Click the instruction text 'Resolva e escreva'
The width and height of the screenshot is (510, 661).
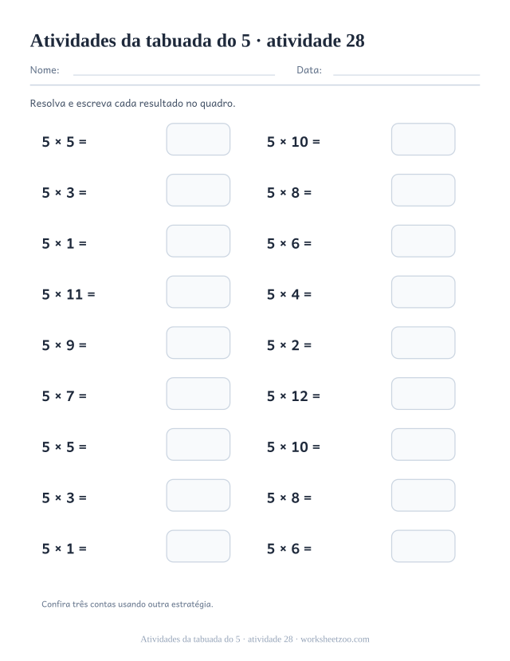(132, 104)
